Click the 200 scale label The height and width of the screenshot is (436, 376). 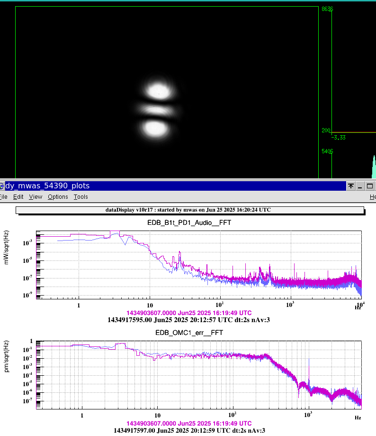[326, 130]
